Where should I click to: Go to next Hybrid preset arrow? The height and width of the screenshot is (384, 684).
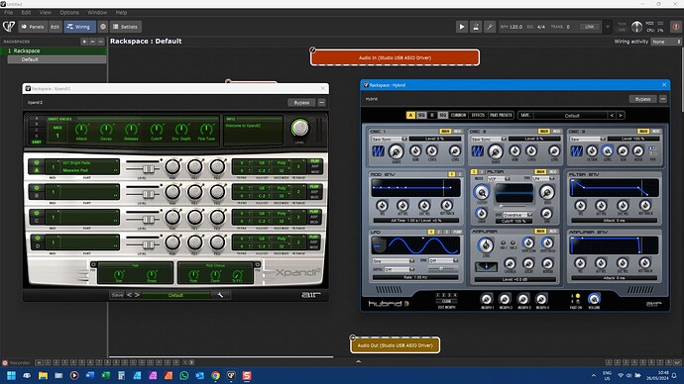(621, 116)
